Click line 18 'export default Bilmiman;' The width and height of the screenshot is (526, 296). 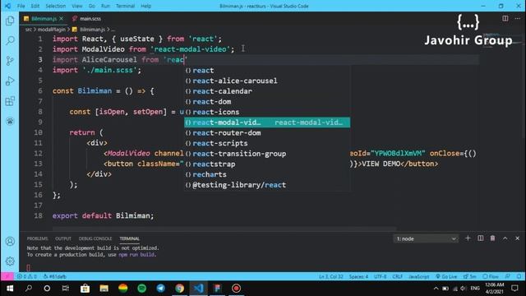[x=103, y=215]
